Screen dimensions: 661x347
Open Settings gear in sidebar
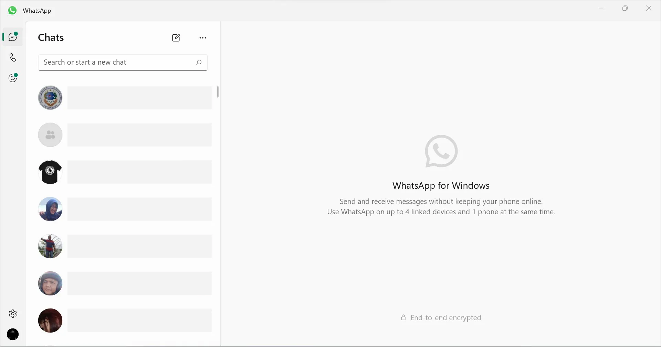click(x=13, y=314)
